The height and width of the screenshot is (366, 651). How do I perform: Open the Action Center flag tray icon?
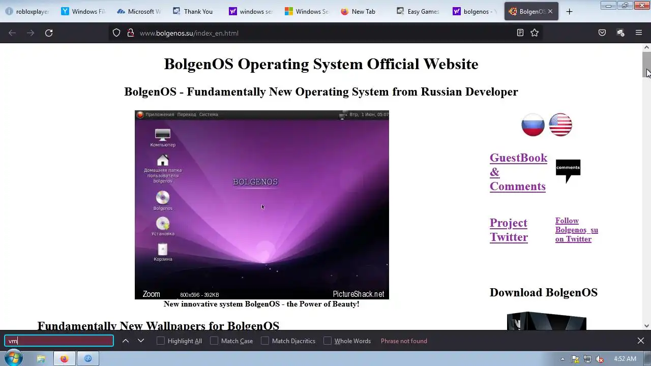click(575, 359)
